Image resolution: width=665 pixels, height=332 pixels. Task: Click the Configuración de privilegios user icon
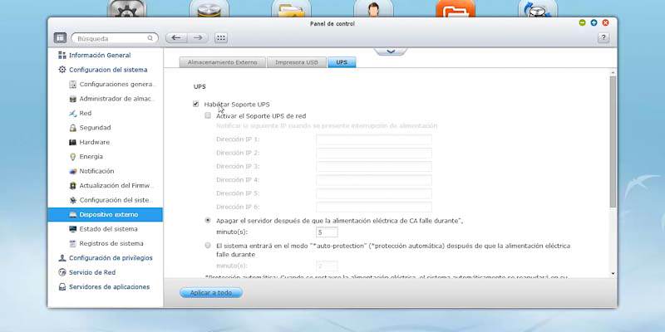(x=62, y=258)
